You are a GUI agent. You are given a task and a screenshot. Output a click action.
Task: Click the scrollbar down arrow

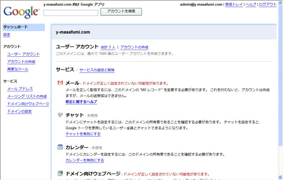(x=280, y=177)
